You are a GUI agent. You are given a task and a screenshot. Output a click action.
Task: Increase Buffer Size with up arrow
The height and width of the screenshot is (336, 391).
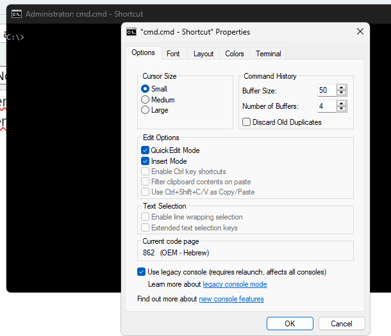(x=342, y=88)
